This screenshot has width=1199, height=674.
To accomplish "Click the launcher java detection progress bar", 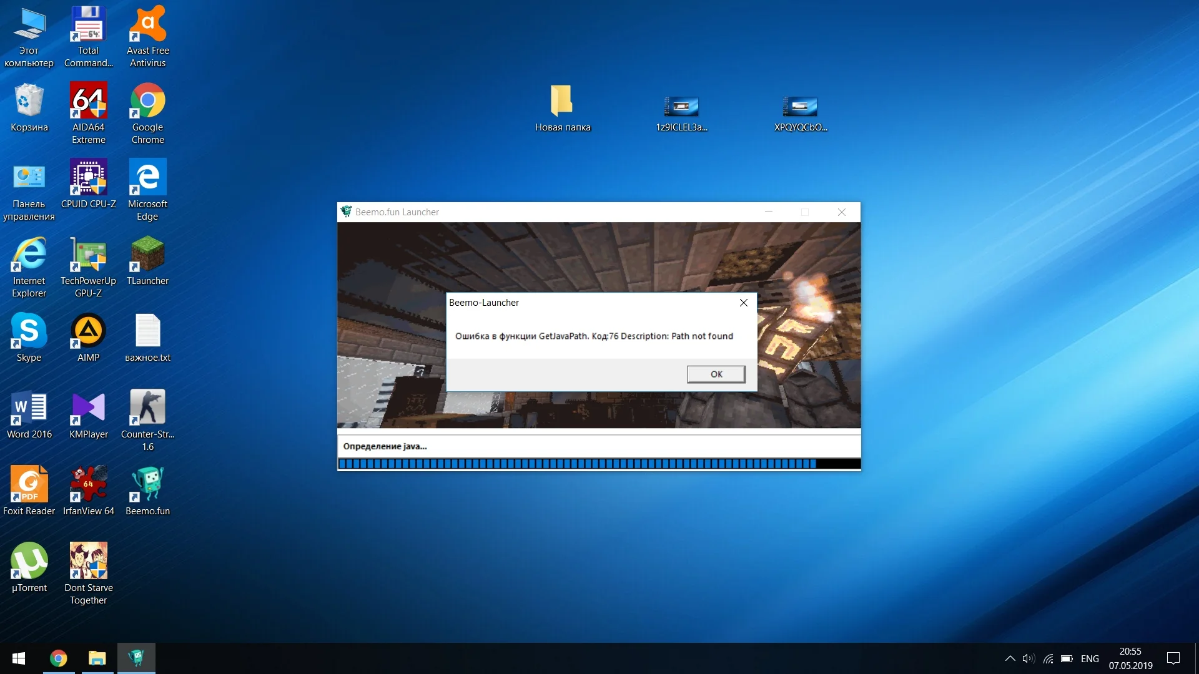I will point(598,464).
